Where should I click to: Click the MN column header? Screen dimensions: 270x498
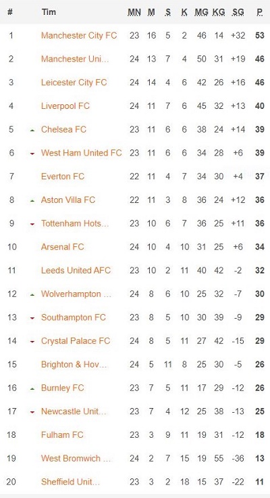[x=134, y=12]
